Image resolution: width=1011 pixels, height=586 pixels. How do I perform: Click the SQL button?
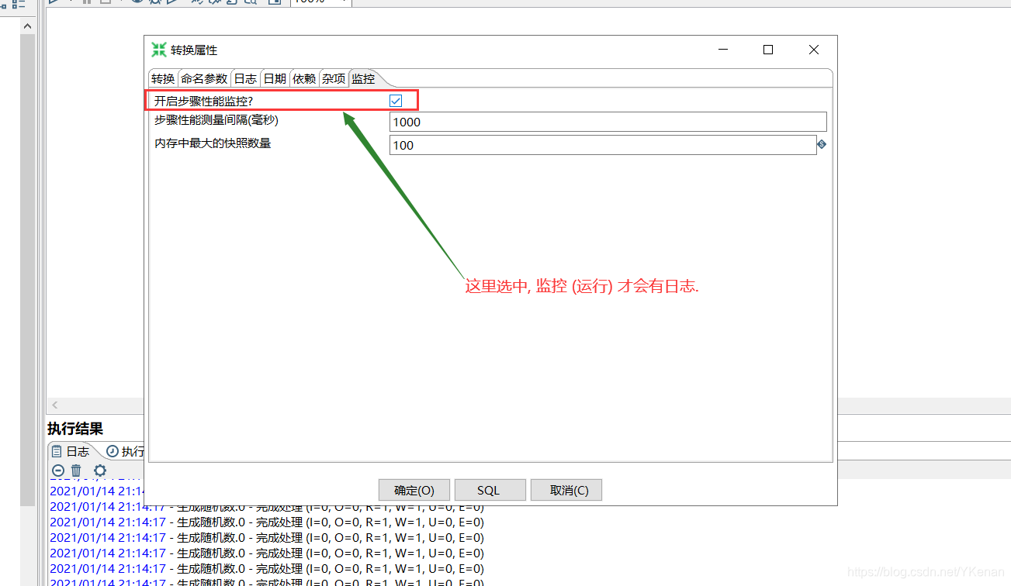point(489,490)
